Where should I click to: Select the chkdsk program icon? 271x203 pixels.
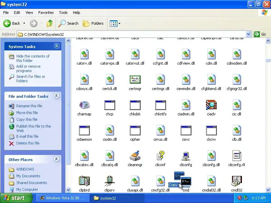pyautogui.click(x=135, y=105)
